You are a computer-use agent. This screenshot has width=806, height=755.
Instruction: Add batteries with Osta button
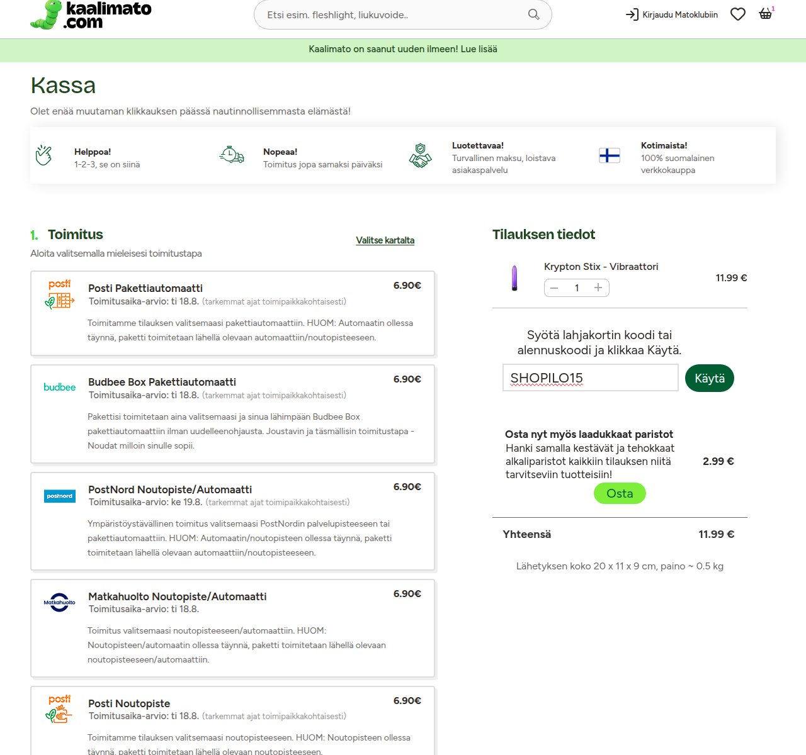coord(620,493)
